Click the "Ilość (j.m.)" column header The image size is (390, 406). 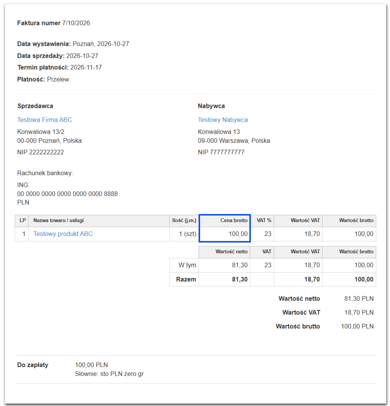(184, 220)
